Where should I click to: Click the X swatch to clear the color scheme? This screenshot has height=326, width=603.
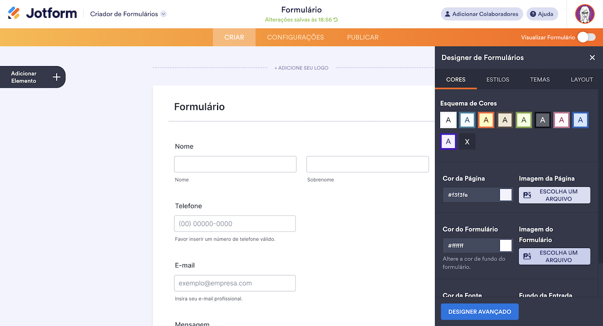(467, 141)
